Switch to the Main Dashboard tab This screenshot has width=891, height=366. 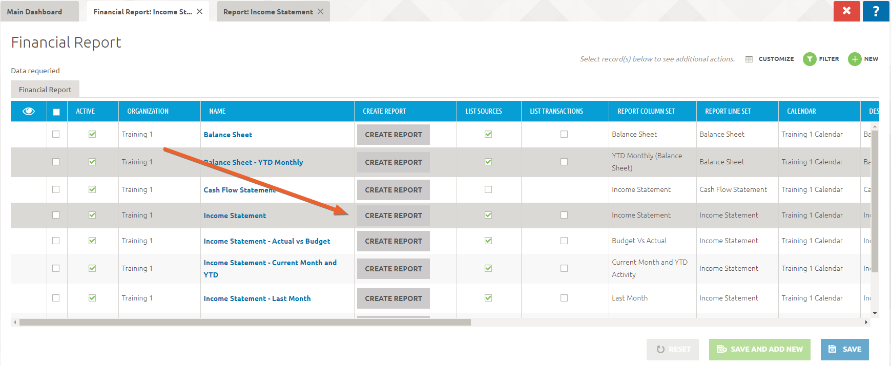tap(35, 12)
